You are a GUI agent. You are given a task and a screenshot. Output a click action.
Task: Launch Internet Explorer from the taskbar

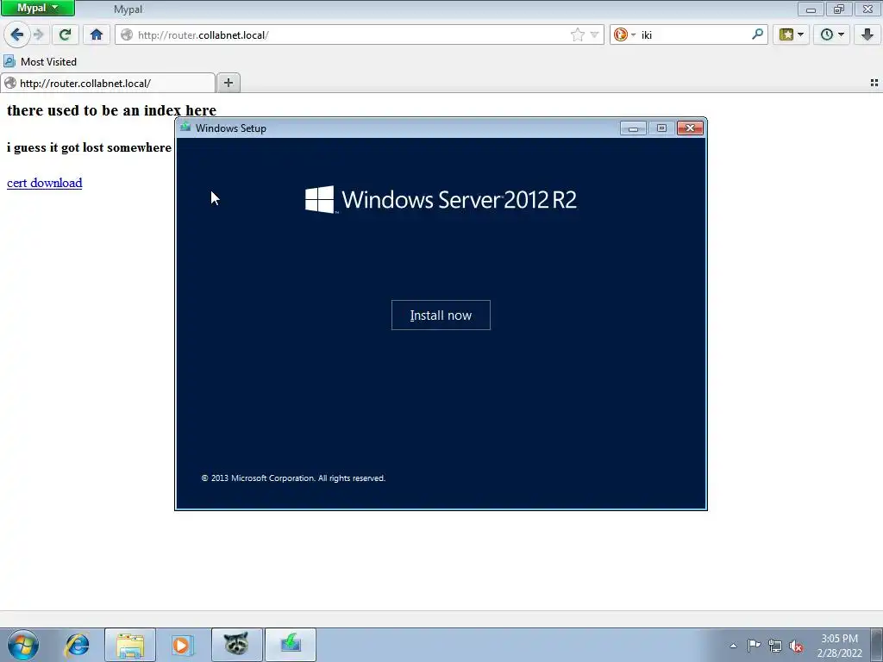[x=77, y=645]
